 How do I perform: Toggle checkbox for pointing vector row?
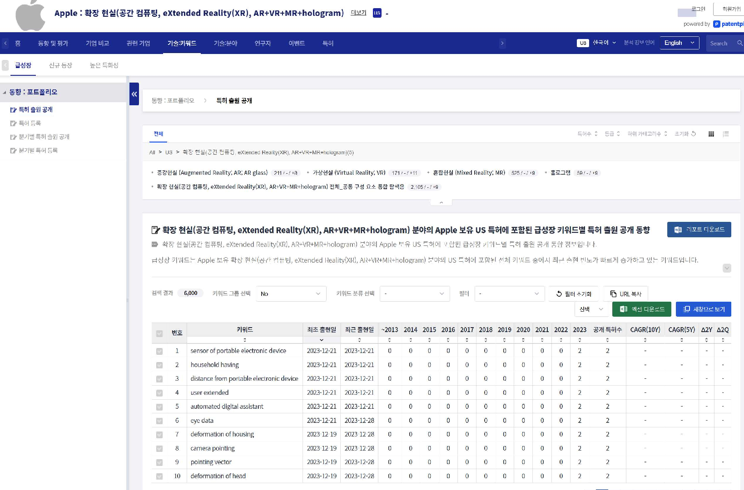159,462
